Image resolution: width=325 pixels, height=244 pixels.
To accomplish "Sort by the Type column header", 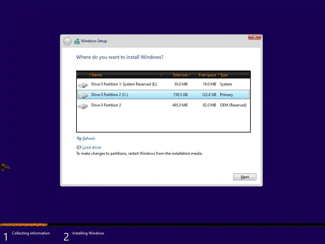I will point(234,75).
